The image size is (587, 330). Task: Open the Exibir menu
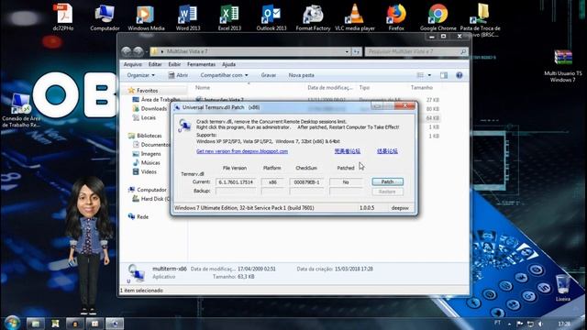pos(174,64)
